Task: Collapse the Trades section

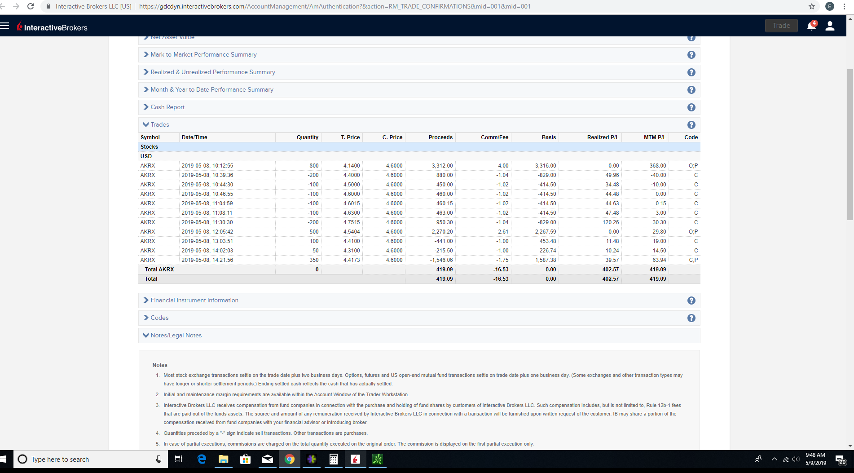Action: (159, 125)
